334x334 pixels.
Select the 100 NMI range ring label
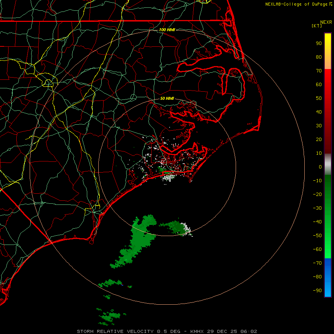pyautogui.click(x=167, y=30)
